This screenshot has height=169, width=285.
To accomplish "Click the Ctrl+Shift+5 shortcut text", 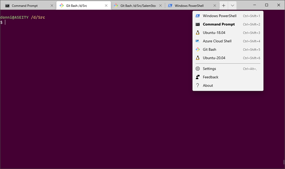I will point(252,49).
